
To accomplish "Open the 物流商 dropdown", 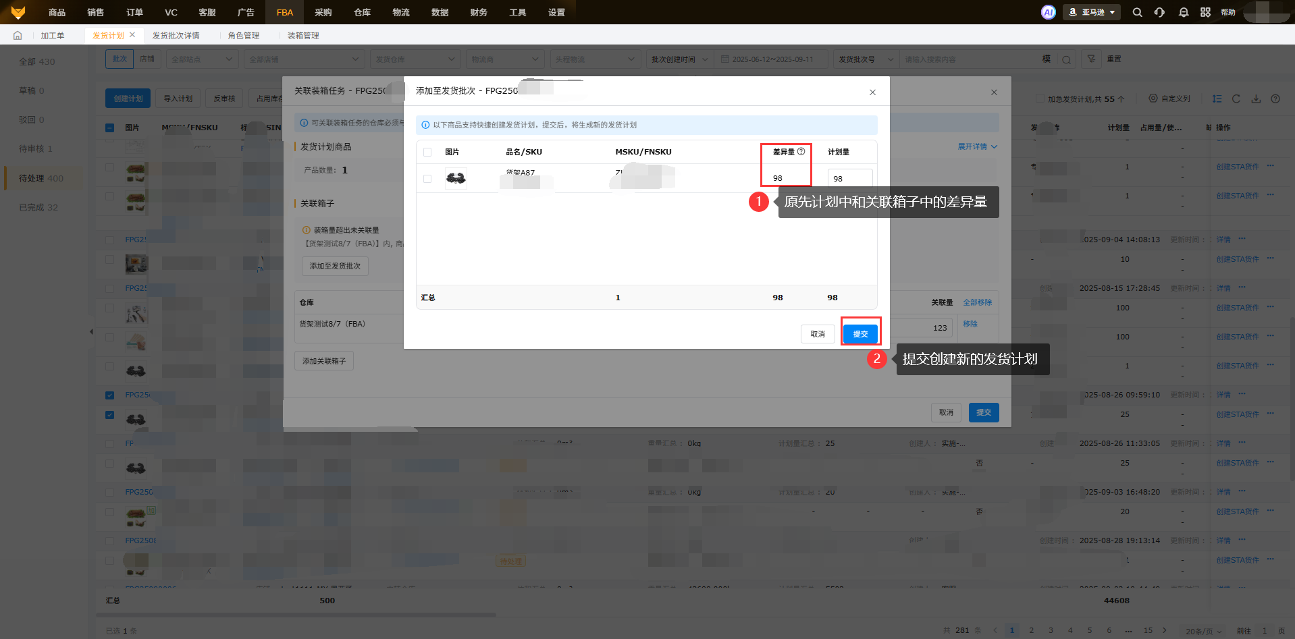I will click(506, 59).
